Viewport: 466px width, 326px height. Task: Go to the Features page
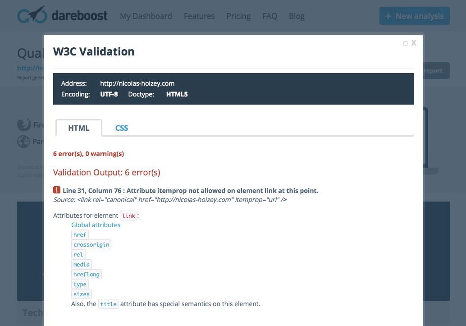(x=199, y=16)
